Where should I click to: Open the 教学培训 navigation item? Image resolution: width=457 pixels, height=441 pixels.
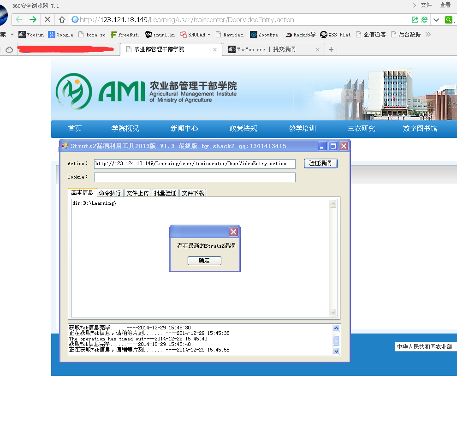302,129
